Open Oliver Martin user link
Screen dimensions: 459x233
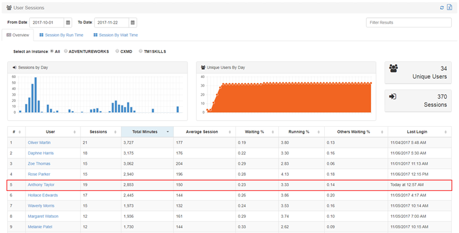tap(39, 143)
